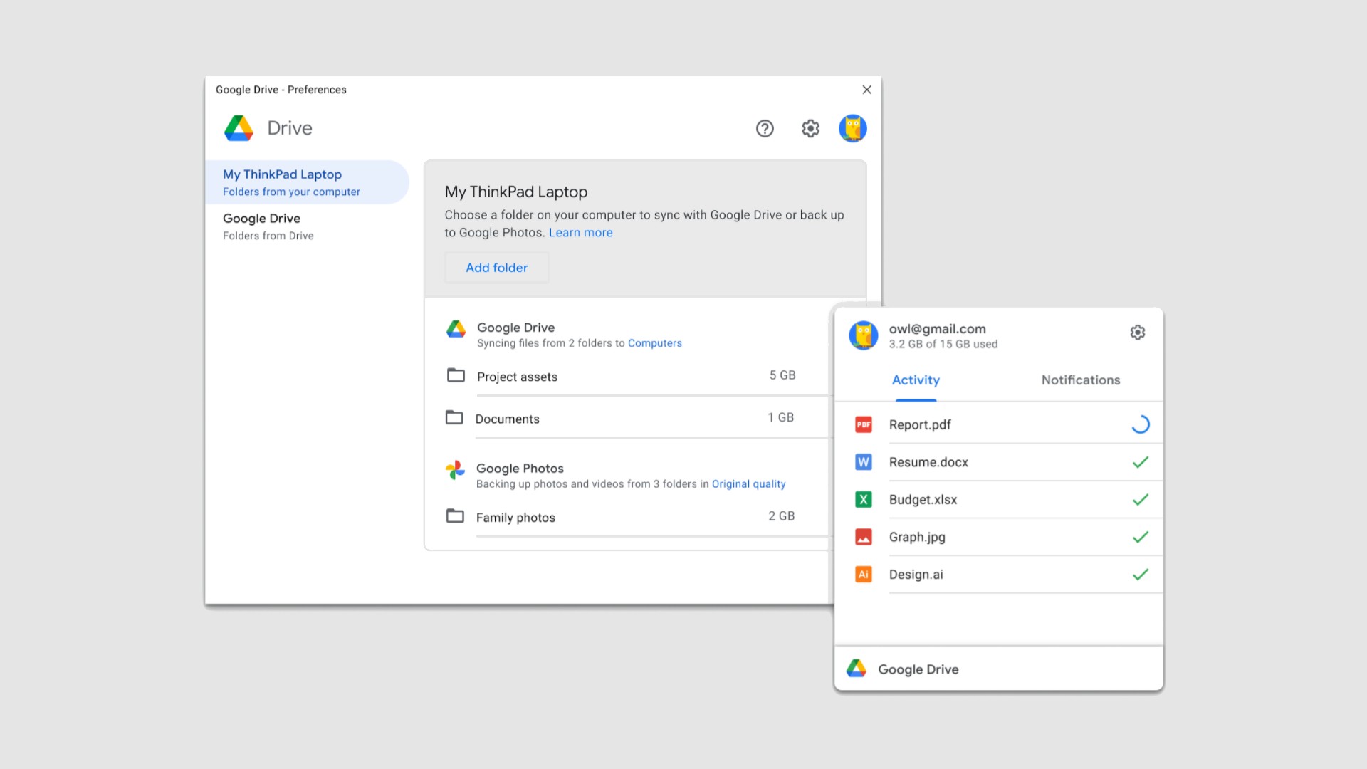The height and width of the screenshot is (769, 1367).
Task: Click Google Photos pinwheel icon
Action: (455, 469)
